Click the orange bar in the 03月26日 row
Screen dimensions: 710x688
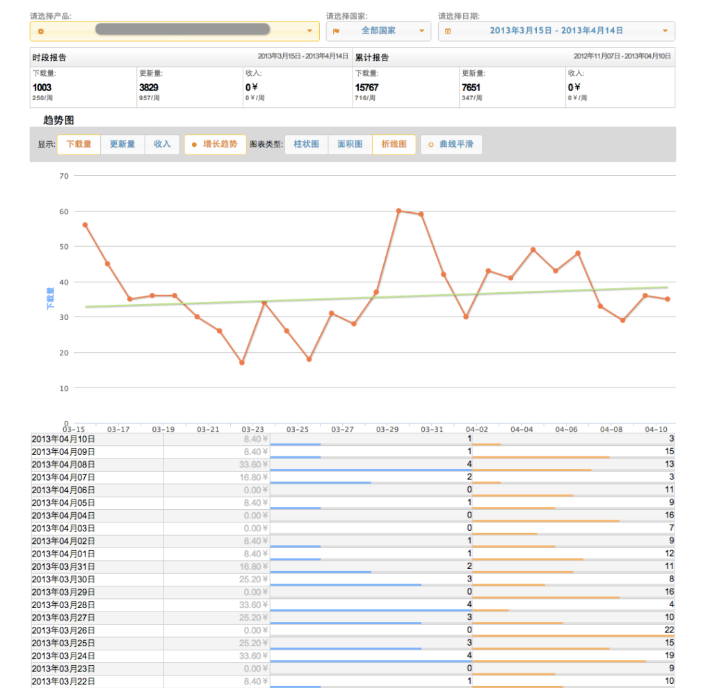pyautogui.click(x=573, y=636)
